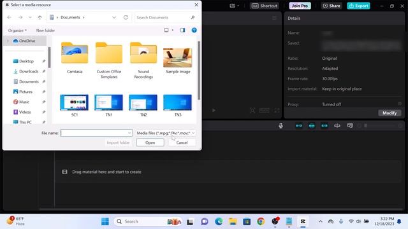Select the TN1 file thumbnail
Image resolution: width=408 pixels, height=229 pixels.
pos(109,106)
